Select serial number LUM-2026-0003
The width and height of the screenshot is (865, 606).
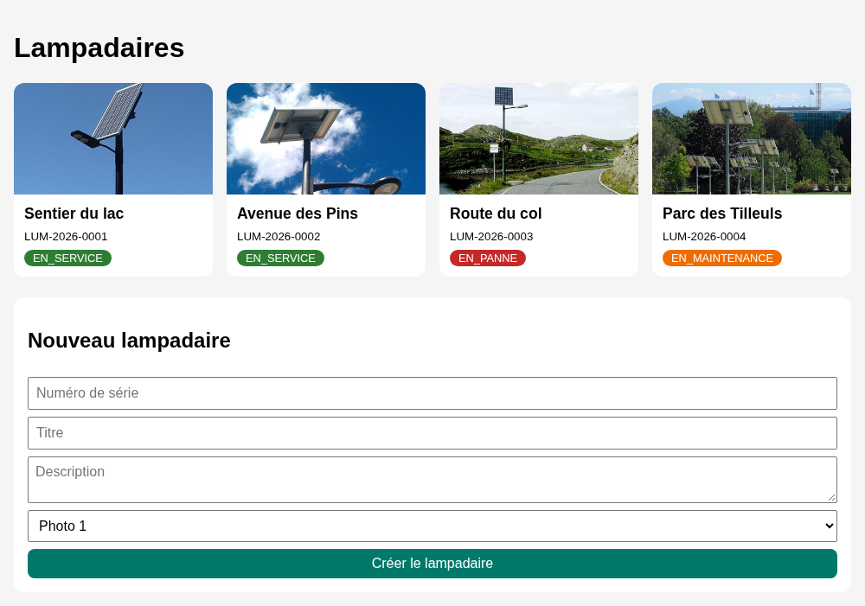coord(491,237)
